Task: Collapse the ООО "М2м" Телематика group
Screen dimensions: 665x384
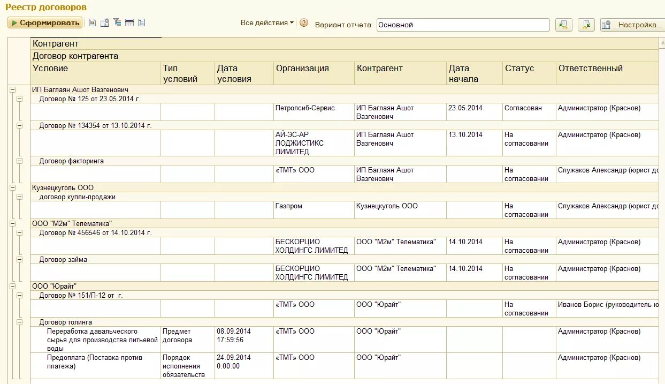Action: point(12,223)
